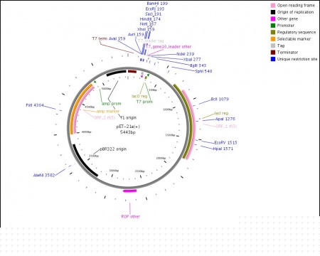320x256 pixels.
Task: Click the orange Selectable marker legend swatch
Action: click(273, 39)
